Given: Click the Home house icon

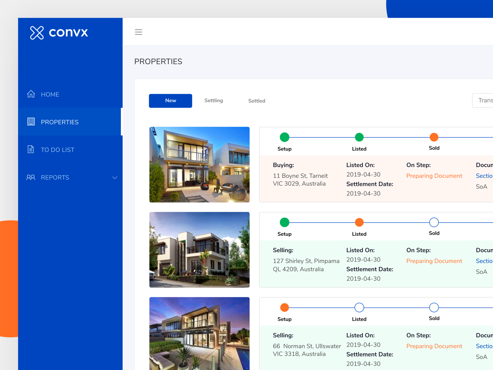Looking at the screenshot, I should point(31,94).
